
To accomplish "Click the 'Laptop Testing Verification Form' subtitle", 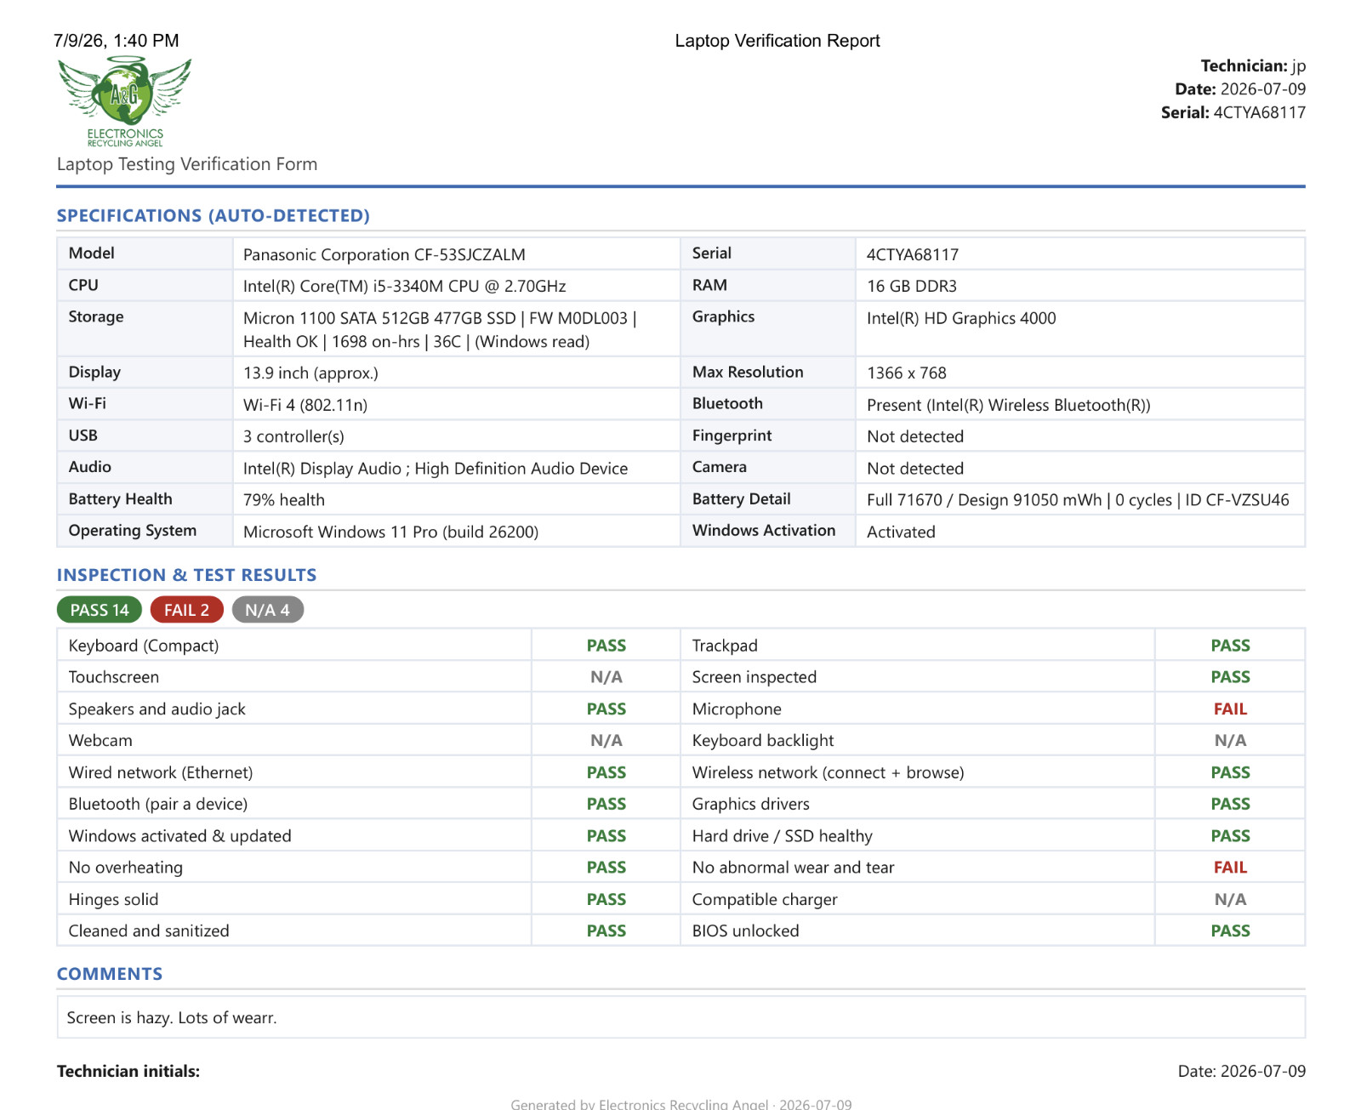I will coord(187,164).
